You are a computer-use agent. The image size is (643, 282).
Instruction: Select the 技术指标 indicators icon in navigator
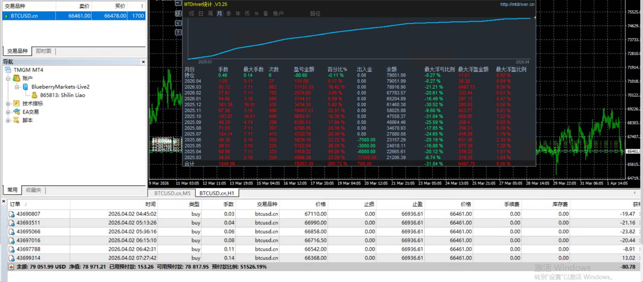coord(16,103)
